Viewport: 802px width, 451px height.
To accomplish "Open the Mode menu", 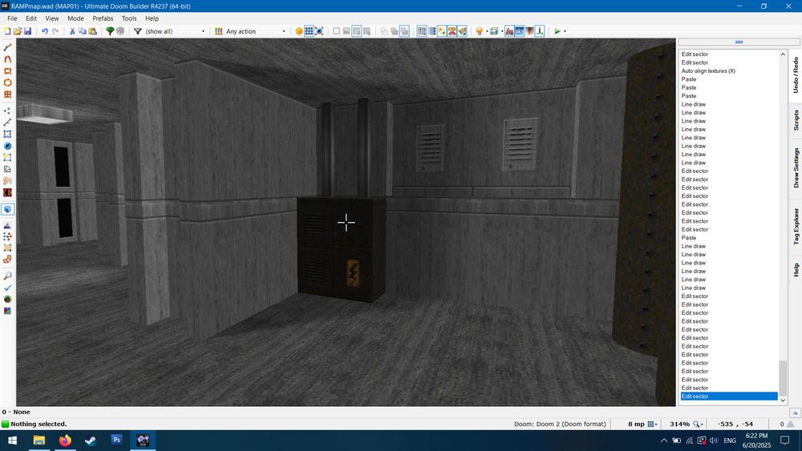I will tap(75, 18).
